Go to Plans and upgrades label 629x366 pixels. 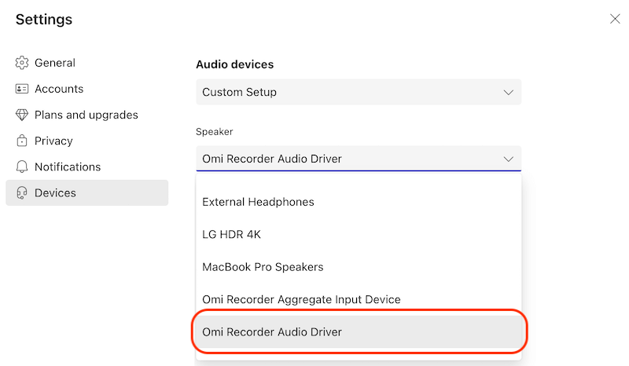click(86, 115)
